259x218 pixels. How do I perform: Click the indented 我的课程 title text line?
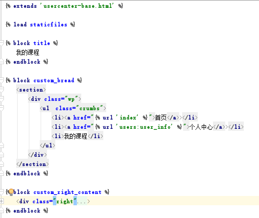(27, 52)
